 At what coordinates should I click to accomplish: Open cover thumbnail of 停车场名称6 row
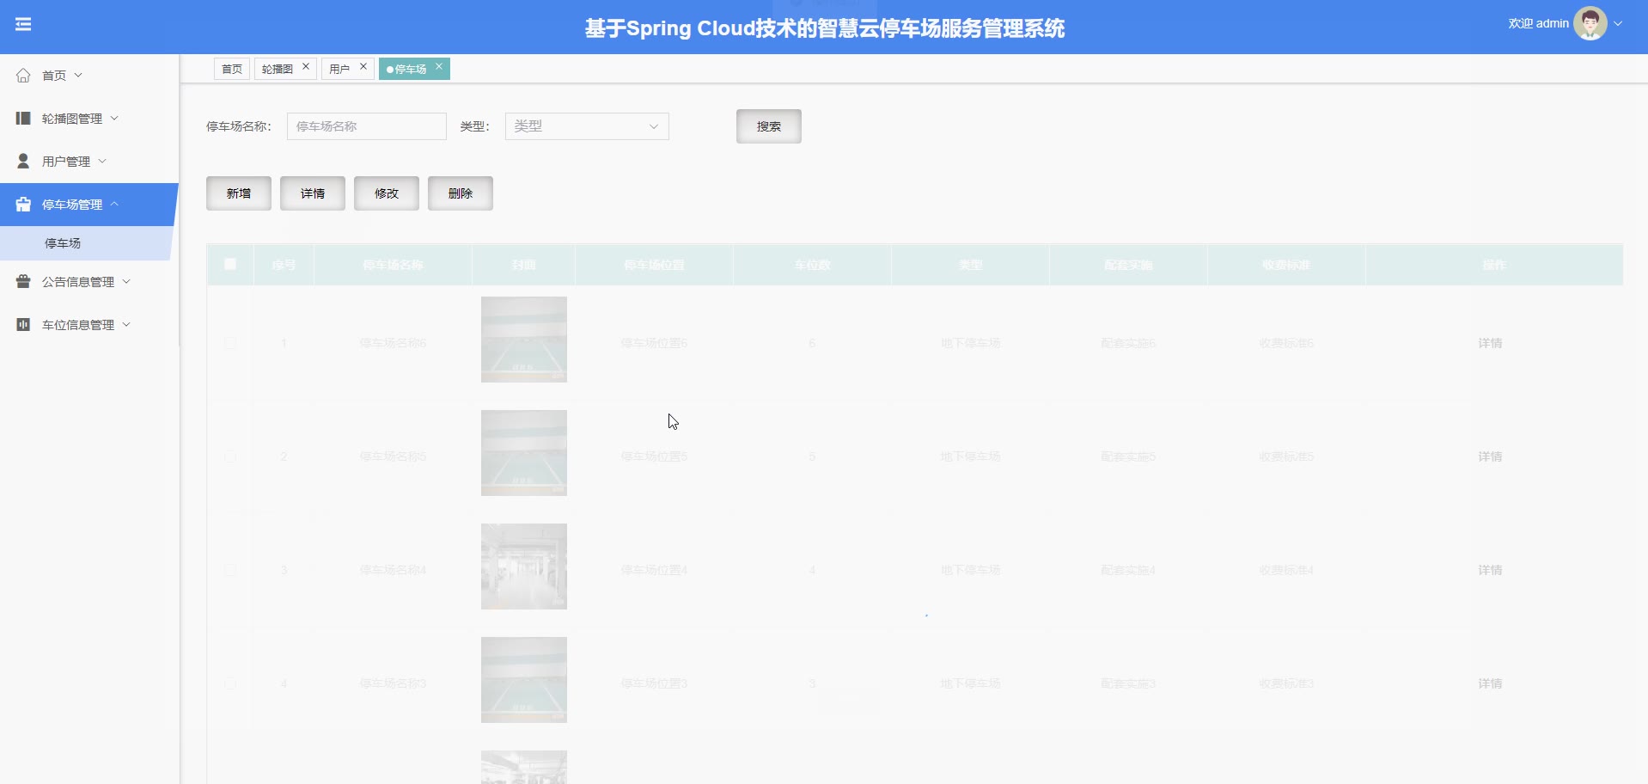[x=524, y=340]
